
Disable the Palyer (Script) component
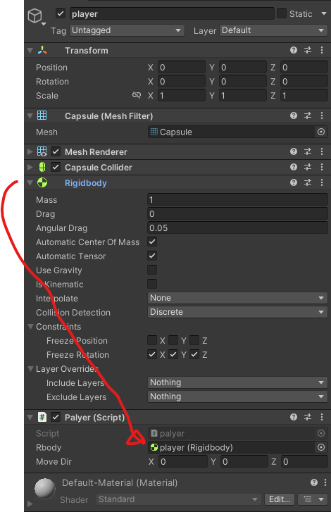pyautogui.click(x=56, y=417)
